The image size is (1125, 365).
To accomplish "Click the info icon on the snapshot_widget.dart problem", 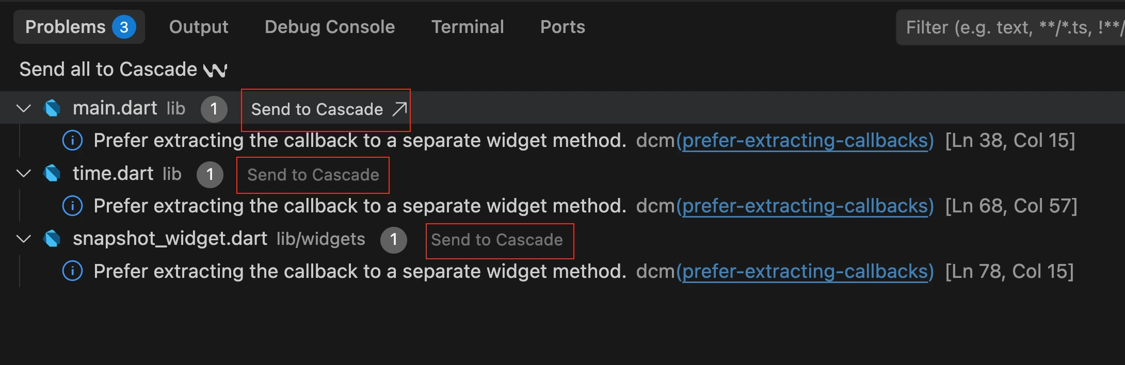I will coord(72,271).
